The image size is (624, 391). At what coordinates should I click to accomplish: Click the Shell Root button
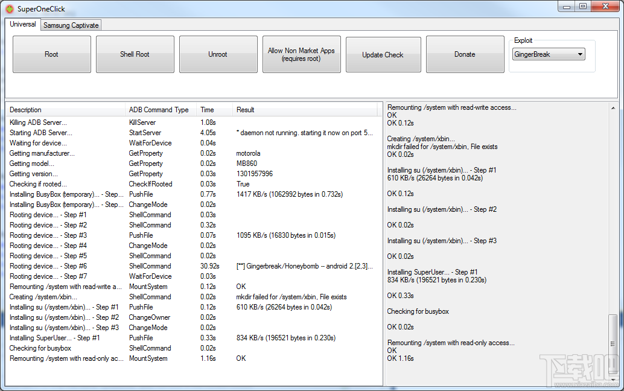[x=135, y=54]
